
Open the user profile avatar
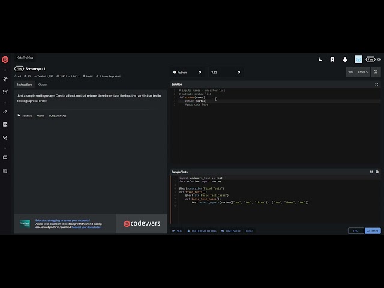358,59
